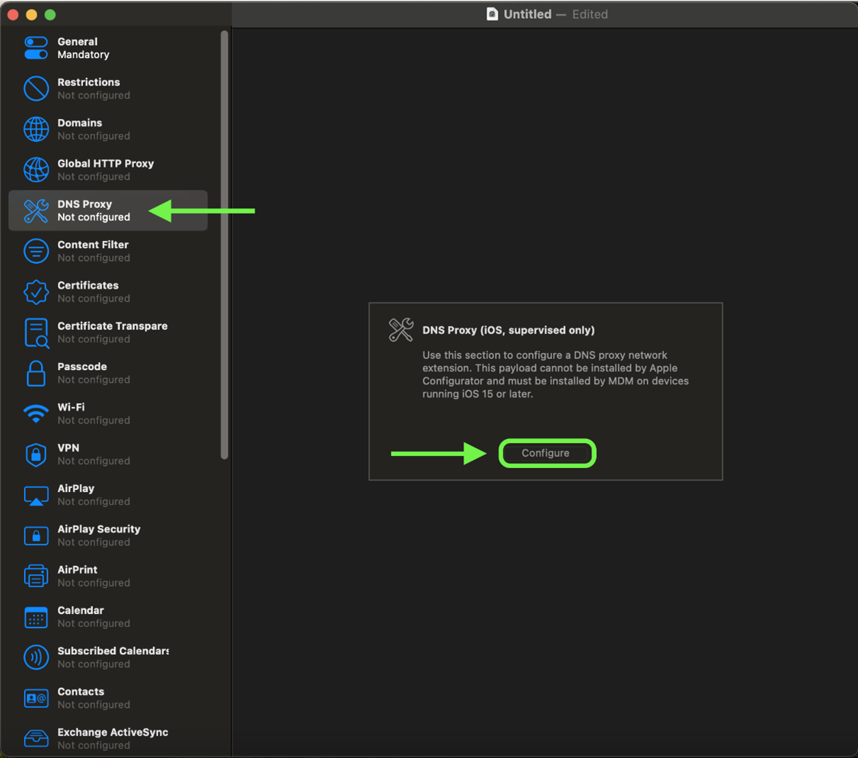Open the AirPlay payload label
The width and height of the screenshot is (858, 758).
point(76,489)
